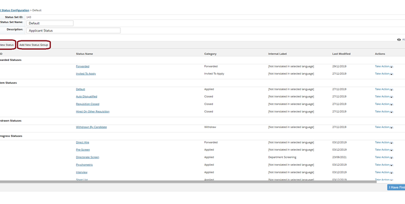Select Forwarded category in Direct Hire row
The image size is (405, 204).
(x=211, y=142)
